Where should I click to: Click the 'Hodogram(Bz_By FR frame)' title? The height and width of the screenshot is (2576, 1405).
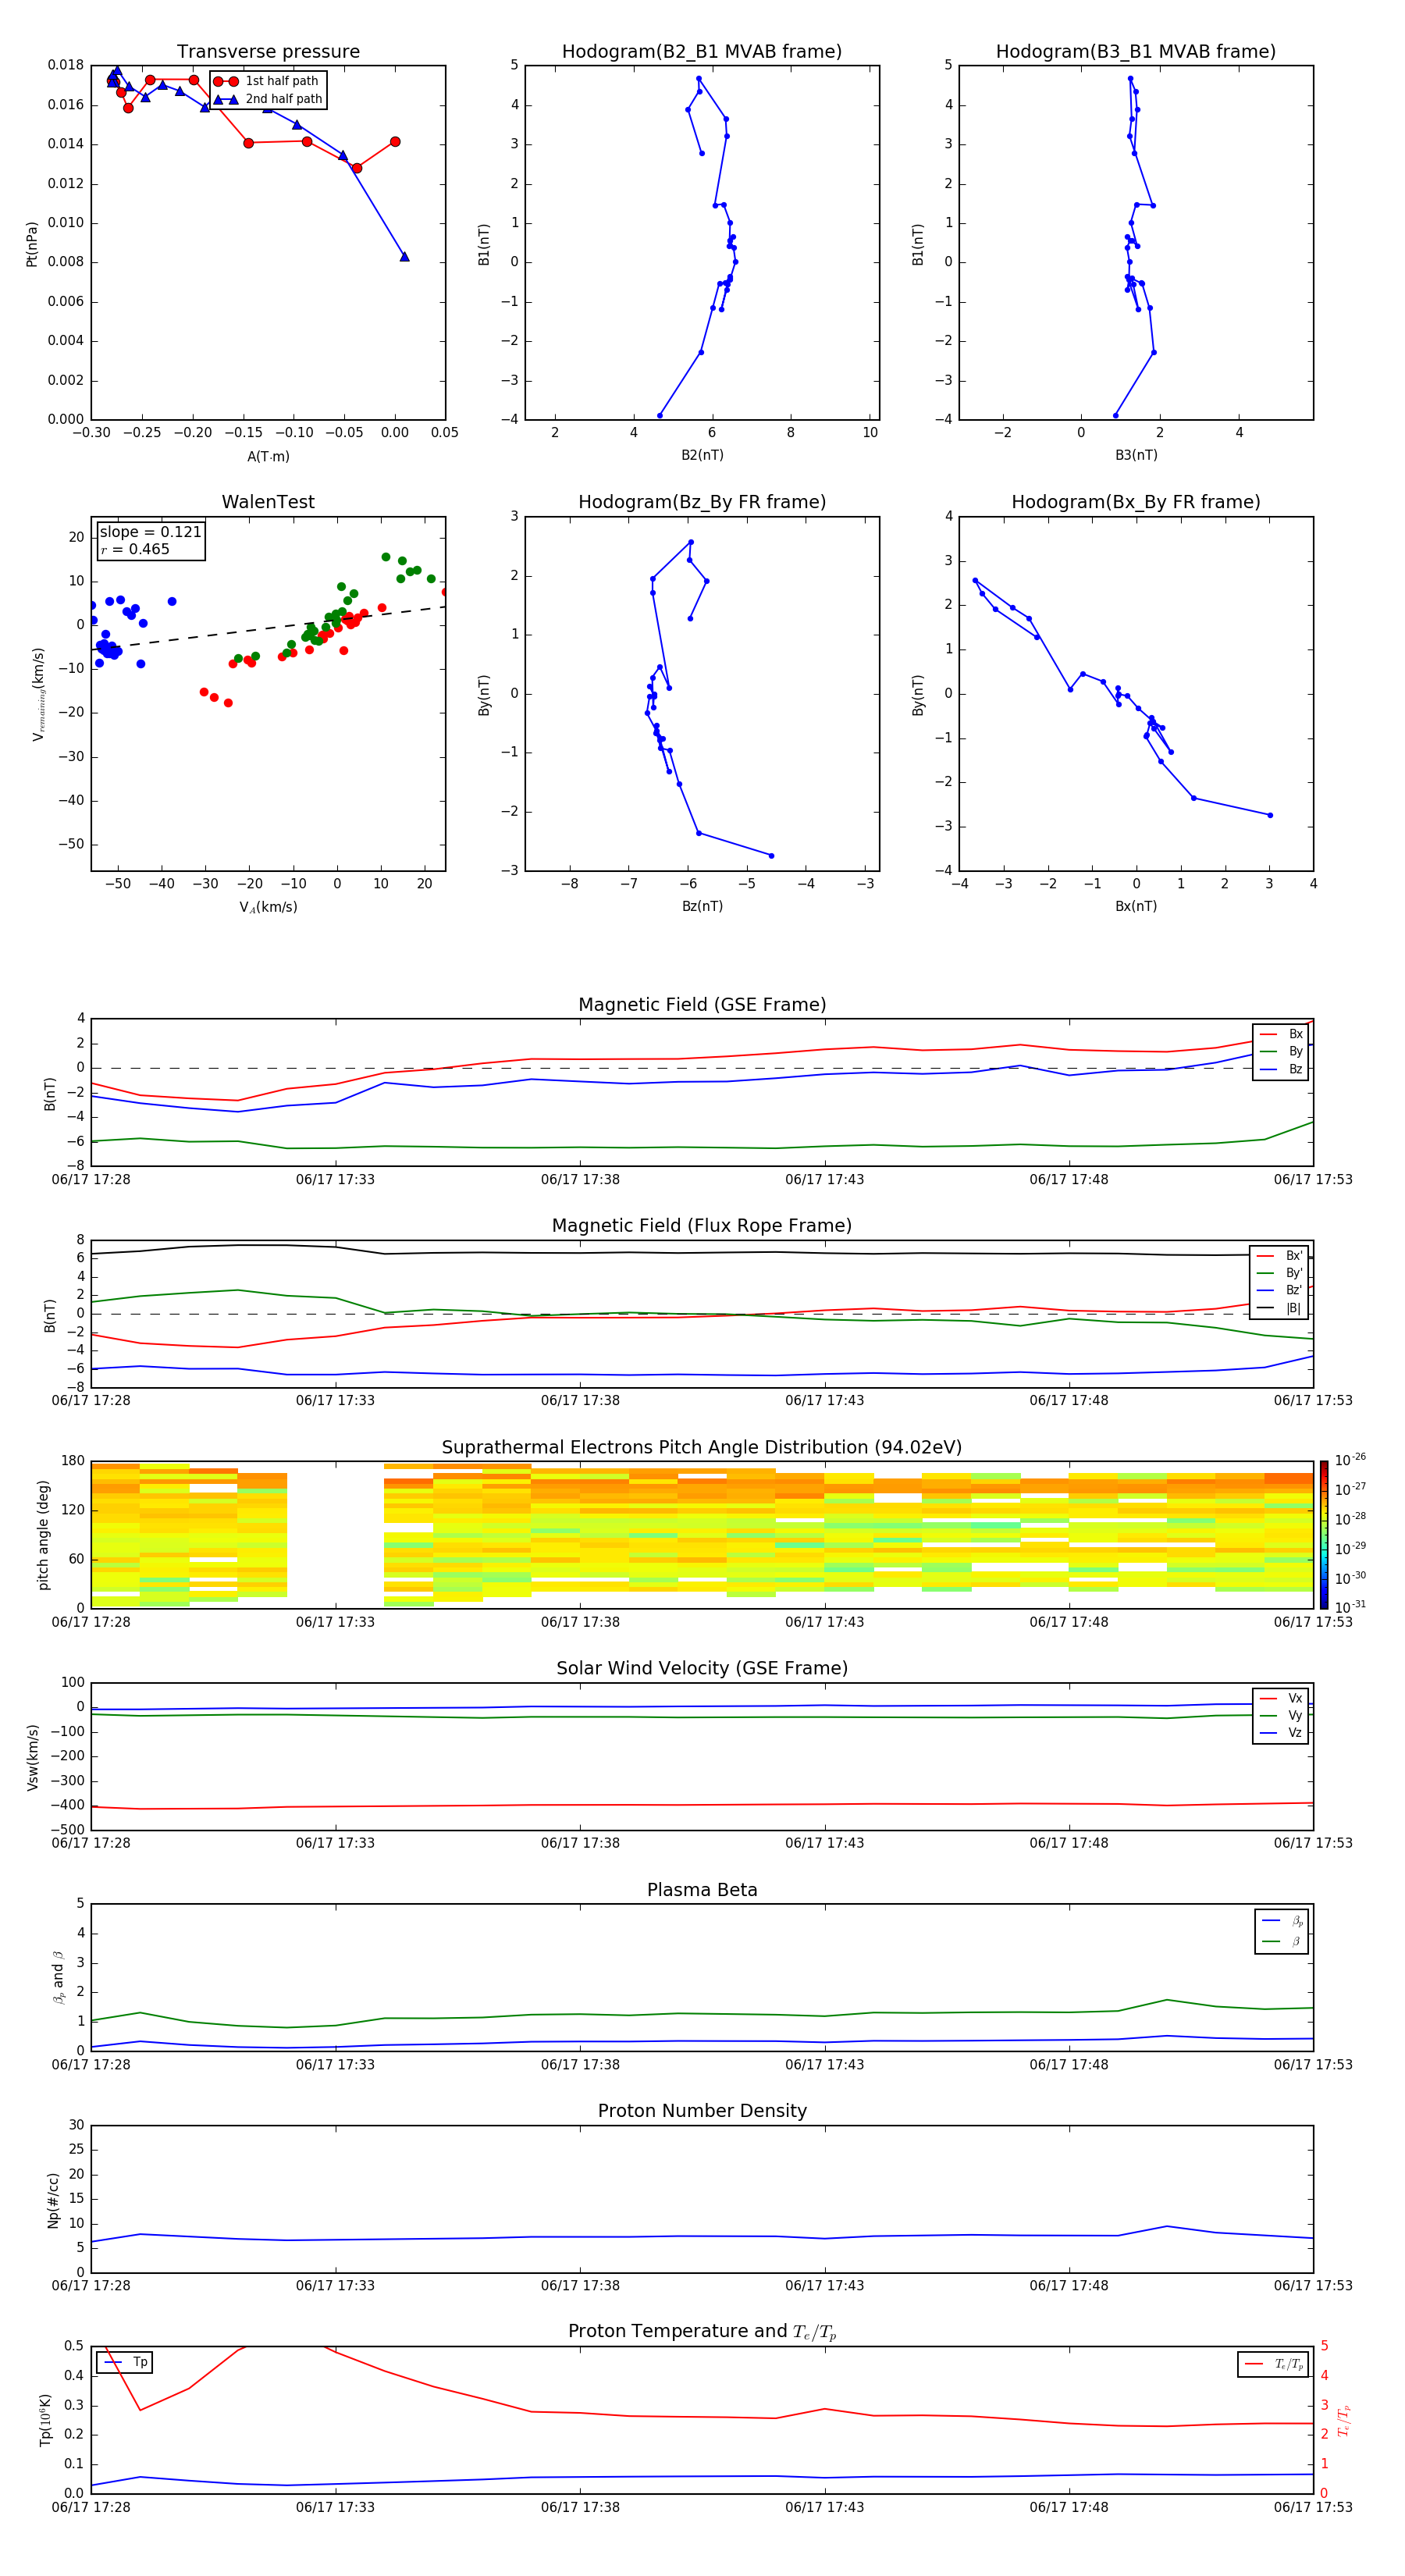(x=702, y=502)
